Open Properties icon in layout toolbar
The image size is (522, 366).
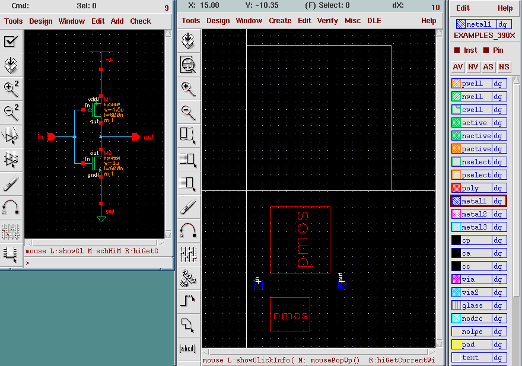[x=189, y=254]
